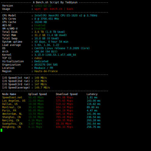This screenshot has height=151, width=151.
Task: Click Nanjing download speed 420.35 Mbps
Action: coord(64,120)
